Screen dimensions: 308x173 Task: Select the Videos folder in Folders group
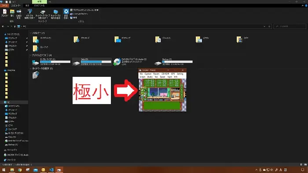coord(243,40)
